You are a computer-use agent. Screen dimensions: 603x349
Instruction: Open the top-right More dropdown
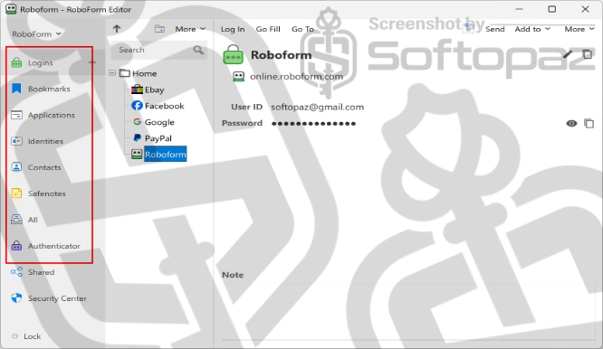579,29
